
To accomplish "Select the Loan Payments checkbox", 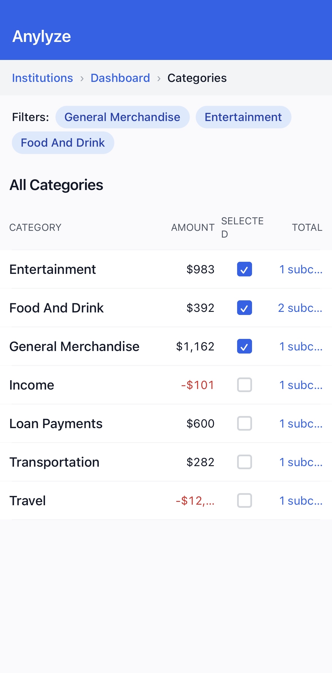I will point(244,423).
